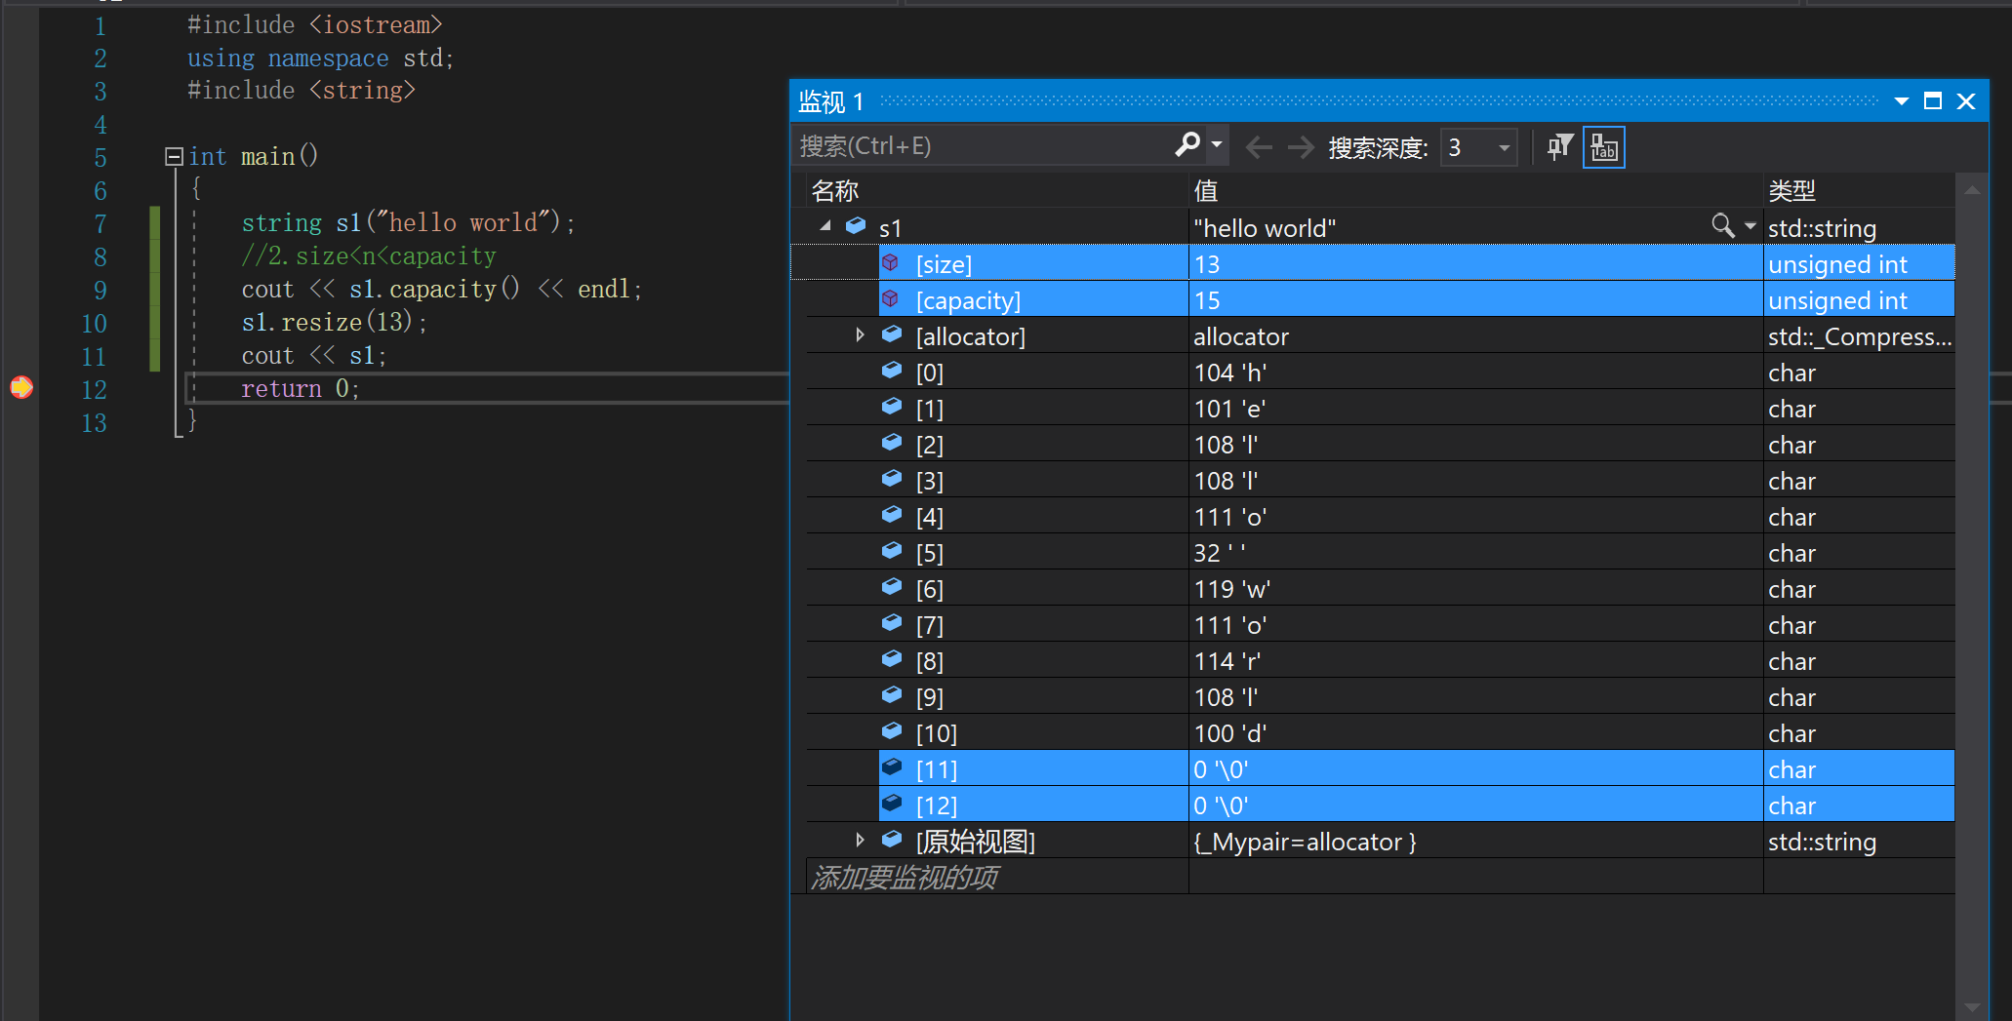Click the icon next to [原始视图]
This screenshot has height=1021, width=2012.
pos(891,839)
